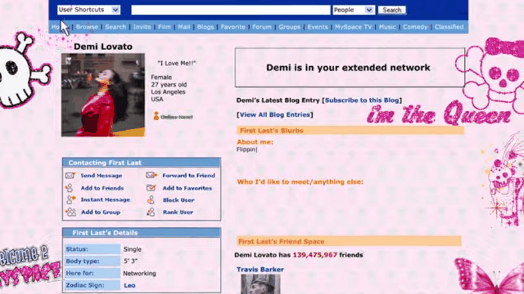Click the Block User icon

pyautogui.click(x=151, y=200)
